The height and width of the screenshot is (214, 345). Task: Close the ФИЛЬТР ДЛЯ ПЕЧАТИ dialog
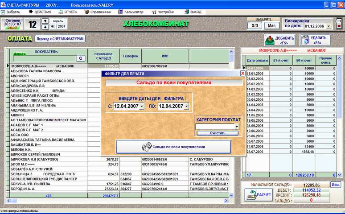[x=242, y=74]
